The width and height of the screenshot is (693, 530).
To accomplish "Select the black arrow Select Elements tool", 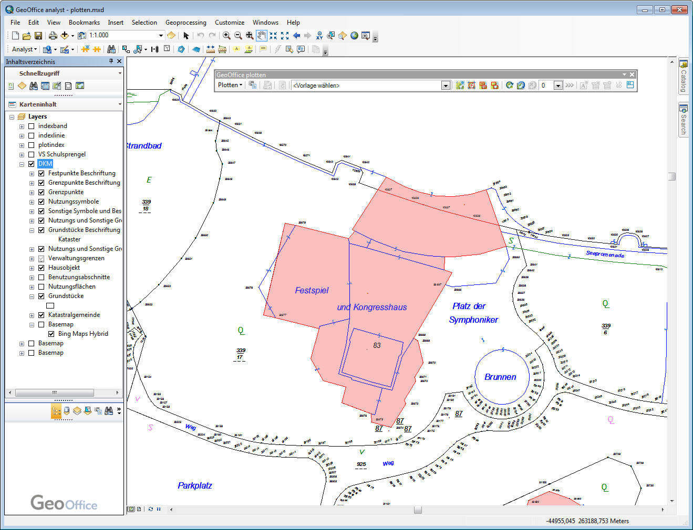I will click(186, 36).
